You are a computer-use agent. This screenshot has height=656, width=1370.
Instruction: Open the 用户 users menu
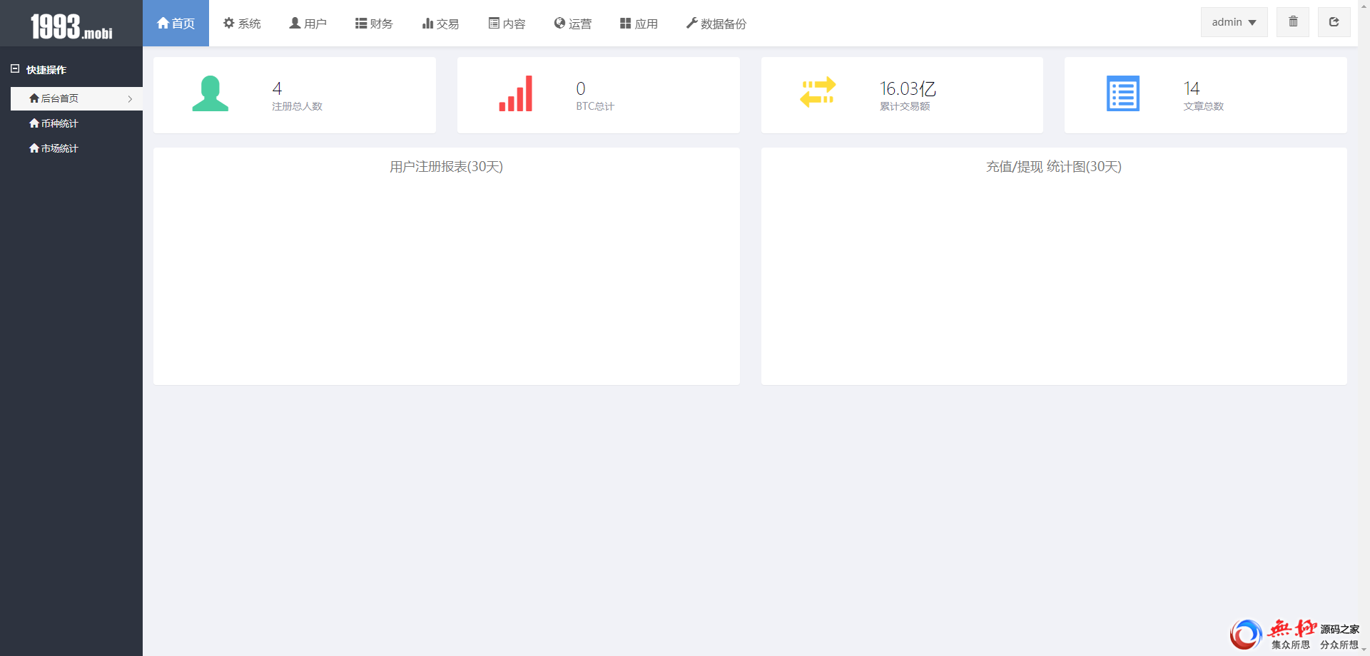click(308, 24)
